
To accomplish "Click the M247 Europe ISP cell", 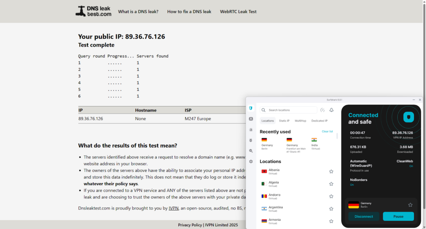I will (x=198, y=119).
